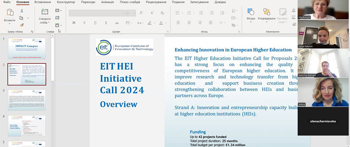This screenshot has height=147, width=350.
Task: Toggle italic formatting (К)
Action: click(85, 23)
